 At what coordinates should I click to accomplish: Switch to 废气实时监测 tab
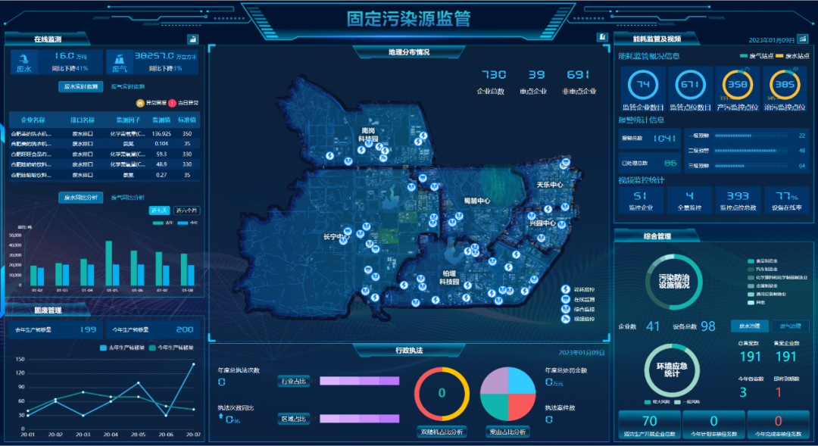pos(128,86)
